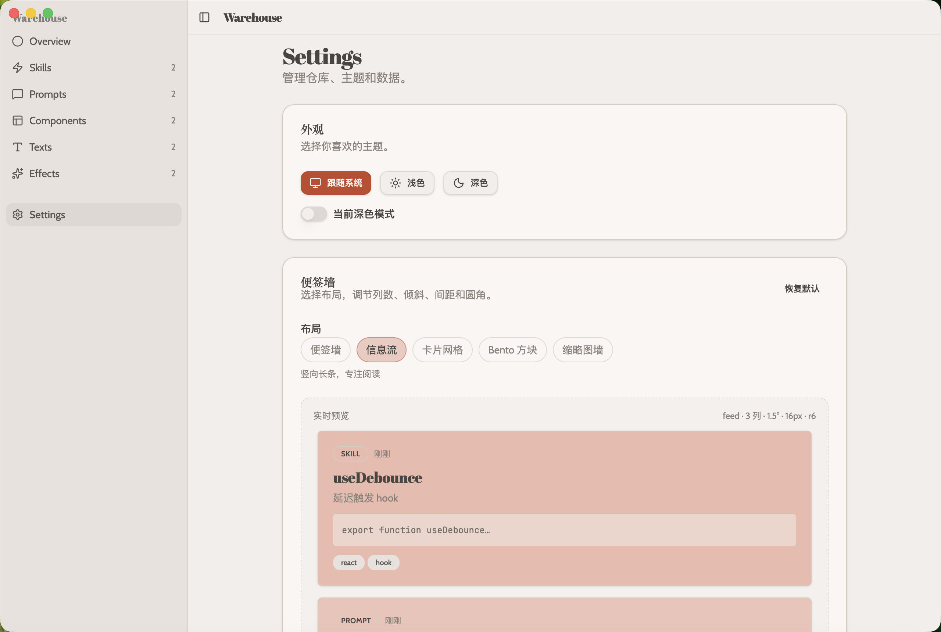Select the Bento 方块 layout option

coord(512,350)
